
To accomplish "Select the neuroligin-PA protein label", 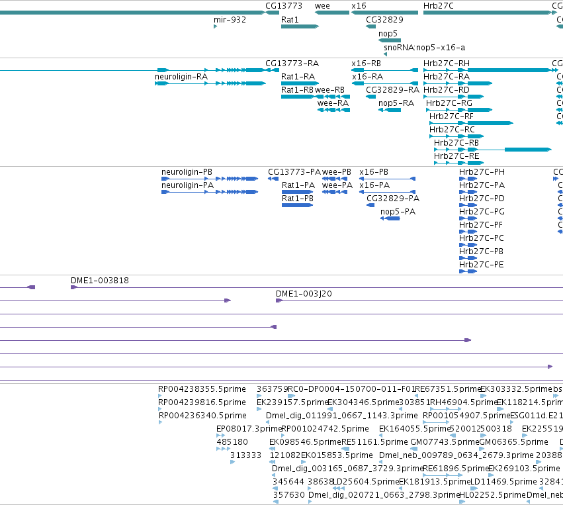I will coord(187,185).
